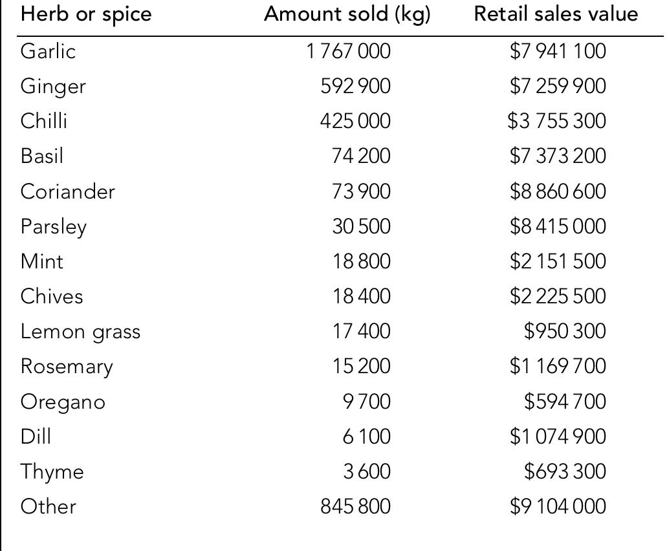Select the "Retail sales value" column header

tap(556, 16)
